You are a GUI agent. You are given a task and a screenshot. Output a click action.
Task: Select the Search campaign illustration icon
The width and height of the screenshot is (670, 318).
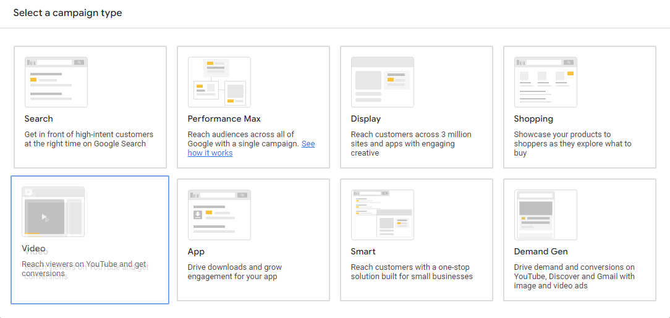click(x=56, y=82)
